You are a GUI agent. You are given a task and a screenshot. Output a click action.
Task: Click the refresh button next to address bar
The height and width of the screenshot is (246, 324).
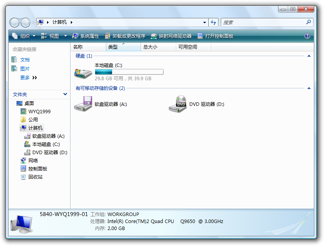click(213, 22)
